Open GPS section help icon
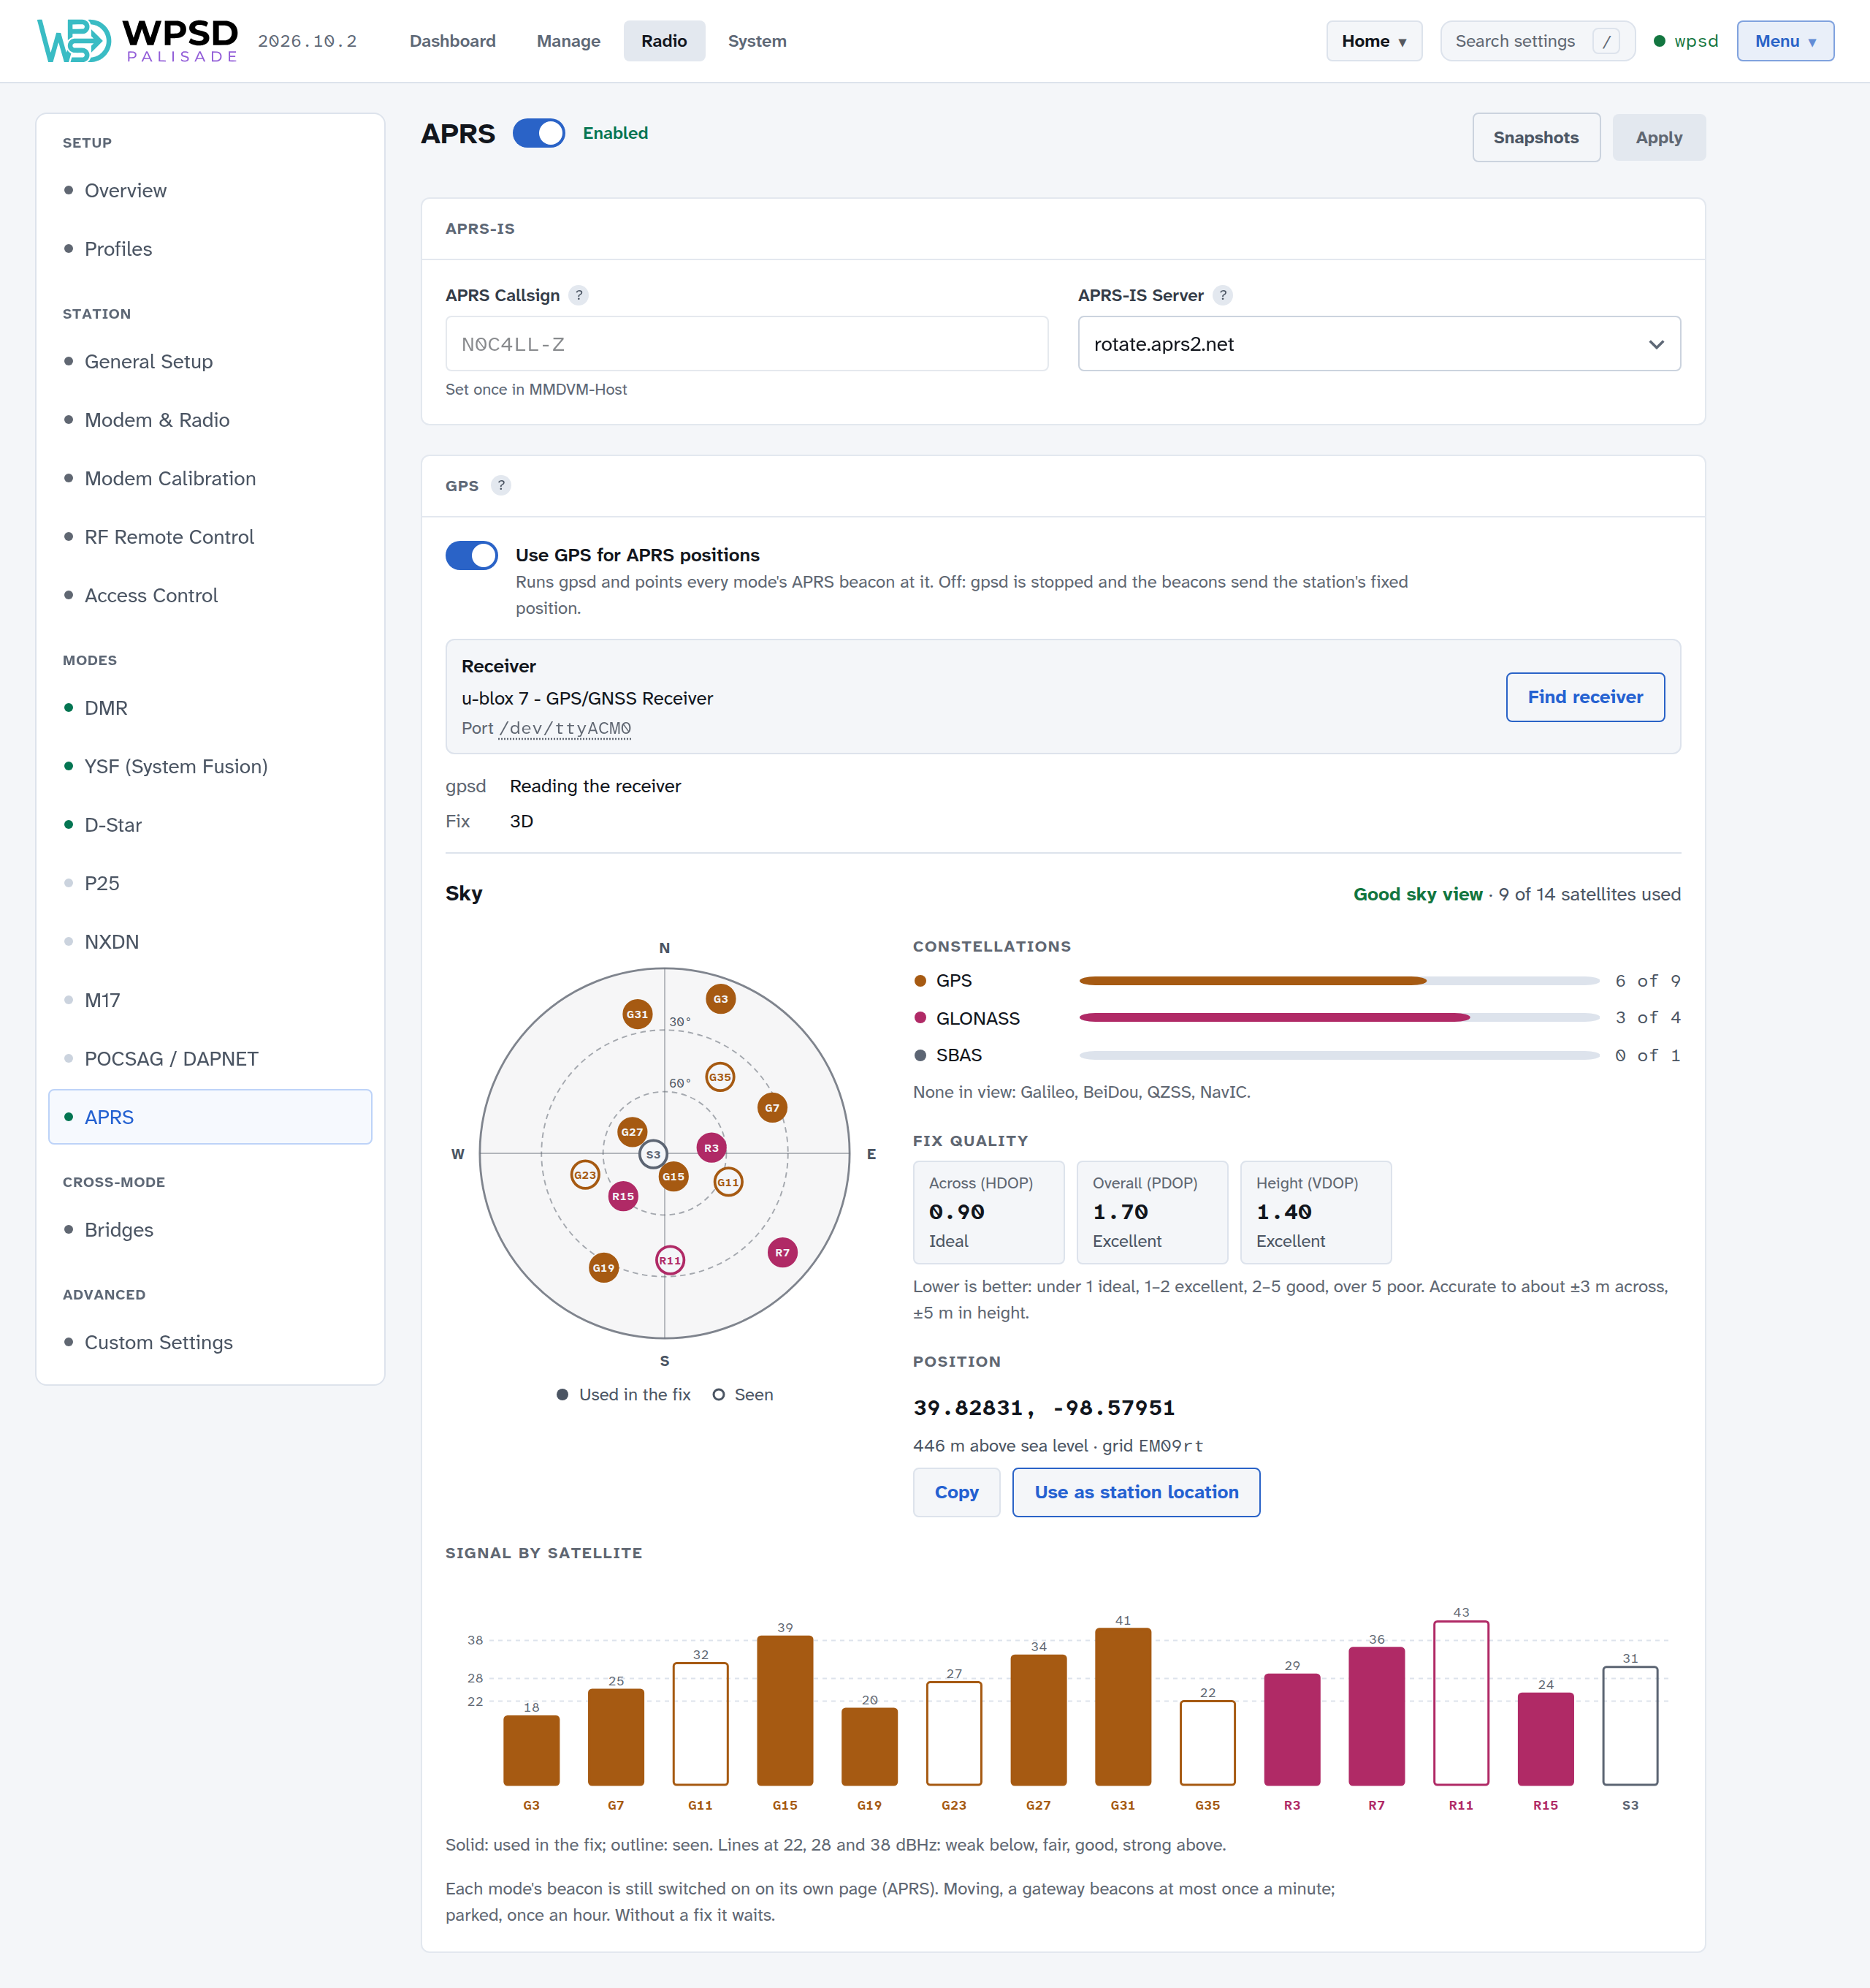The image size is (1870, 1988). click(502, 485)
